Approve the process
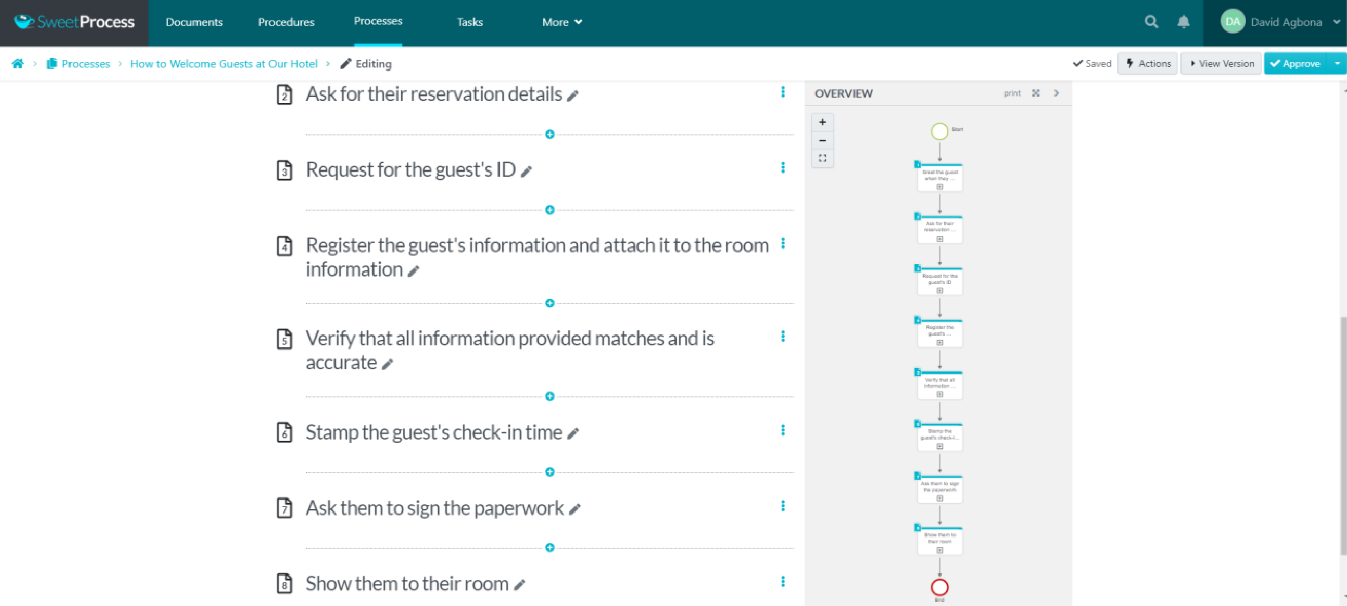 coord(1296,64)
